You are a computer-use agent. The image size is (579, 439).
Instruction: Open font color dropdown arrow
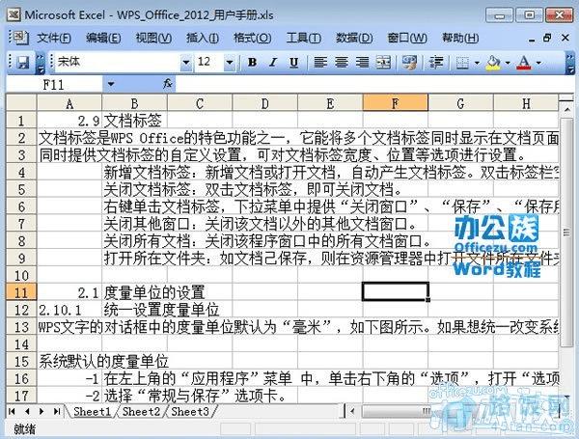point(538,63)
